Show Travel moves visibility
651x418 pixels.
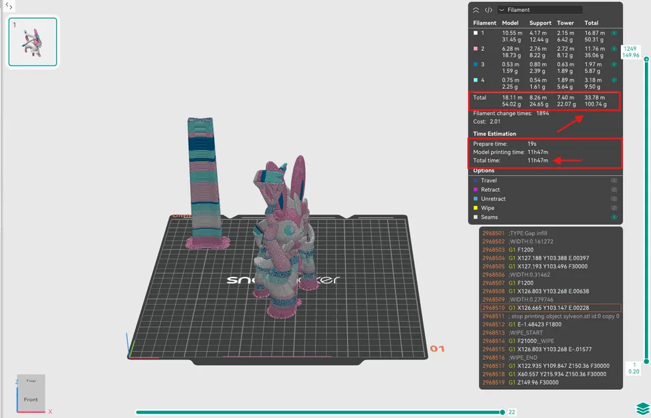pyautogui.click(x=615, y=181)
